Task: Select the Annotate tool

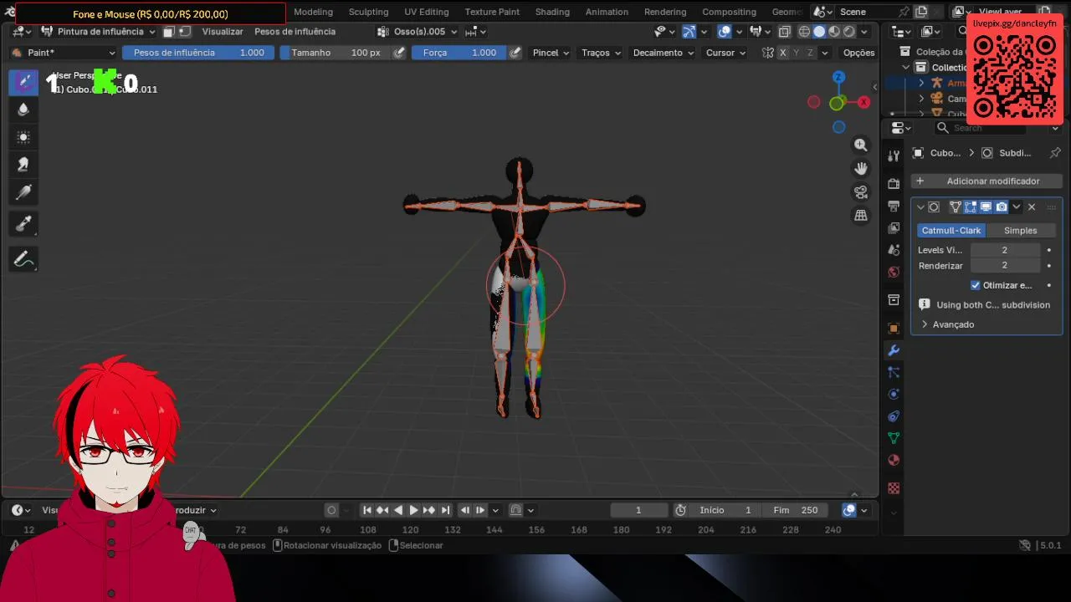Action: coord(23,260)
